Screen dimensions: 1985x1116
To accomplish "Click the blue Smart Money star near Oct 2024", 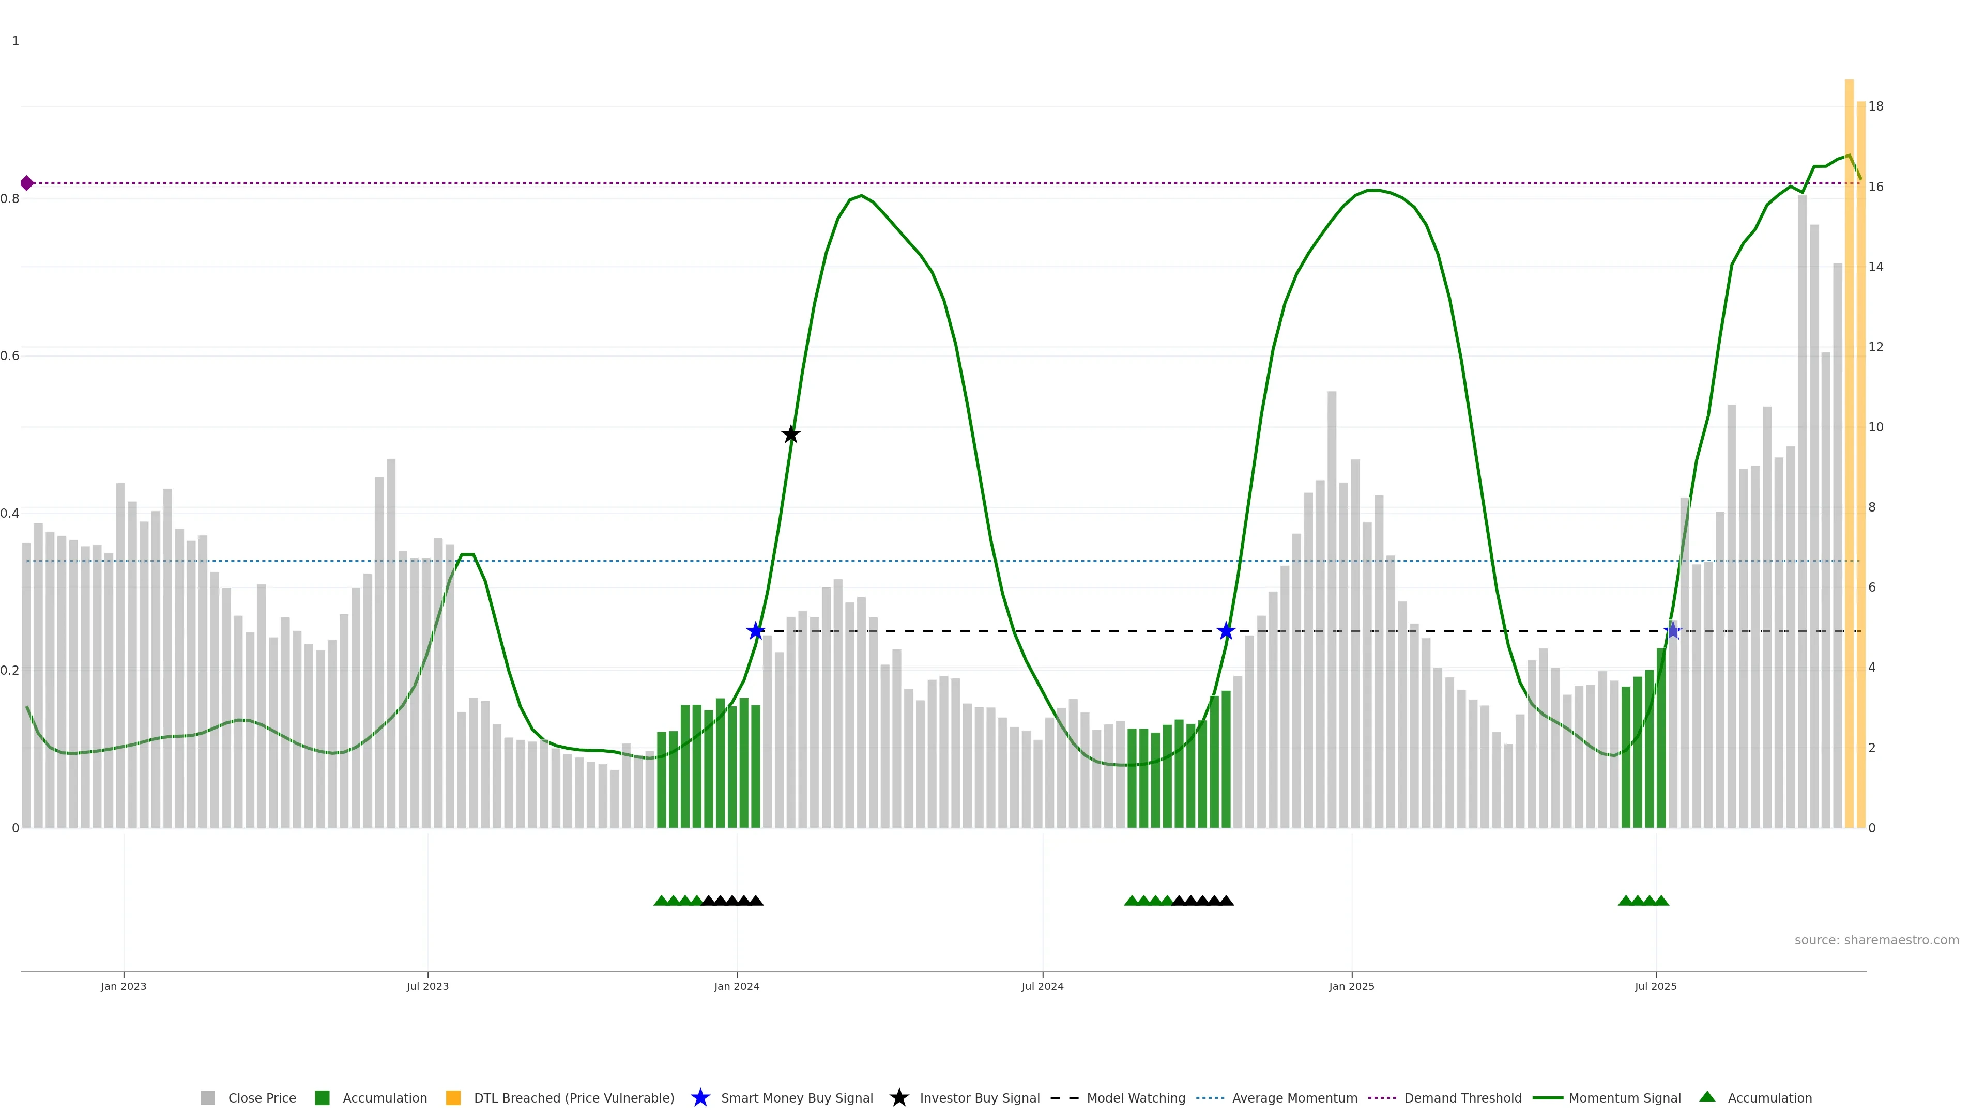I will [1226, 631].
